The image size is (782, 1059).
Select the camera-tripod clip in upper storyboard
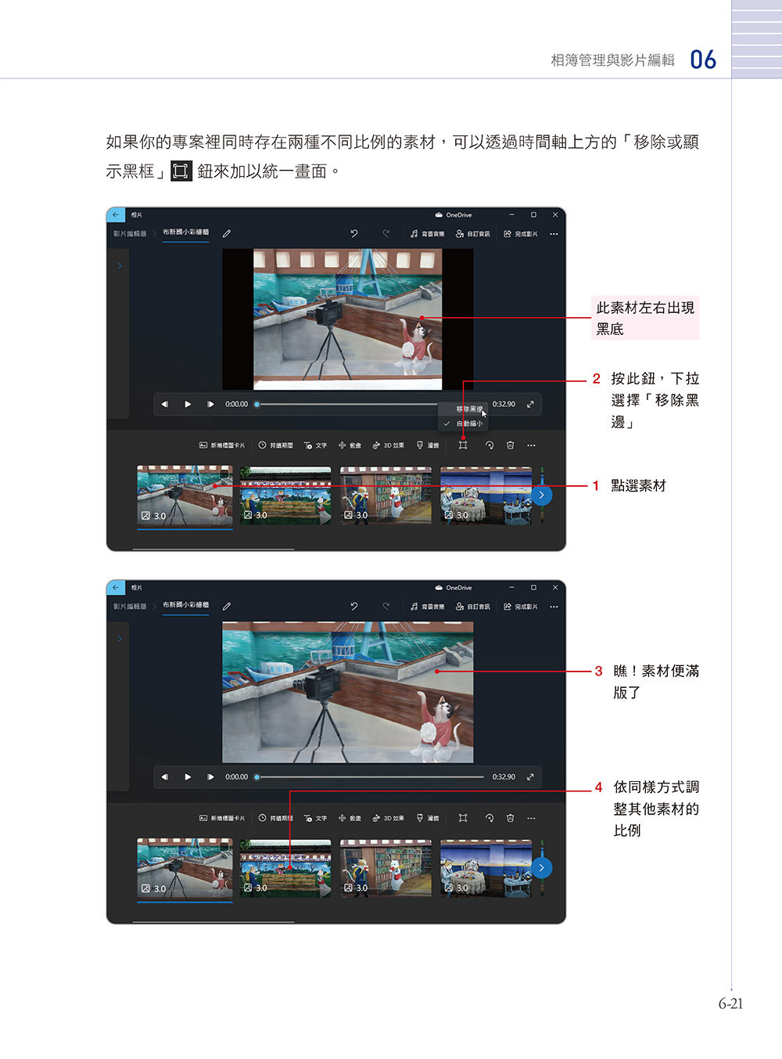(185, 495)
